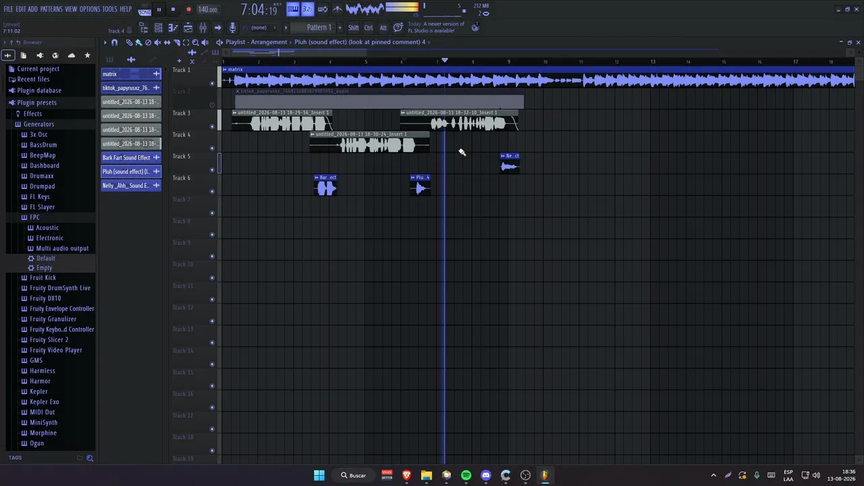Click the plus icon in the picker panel
Viewport: 864px width, 486px height.
(179, 61)
